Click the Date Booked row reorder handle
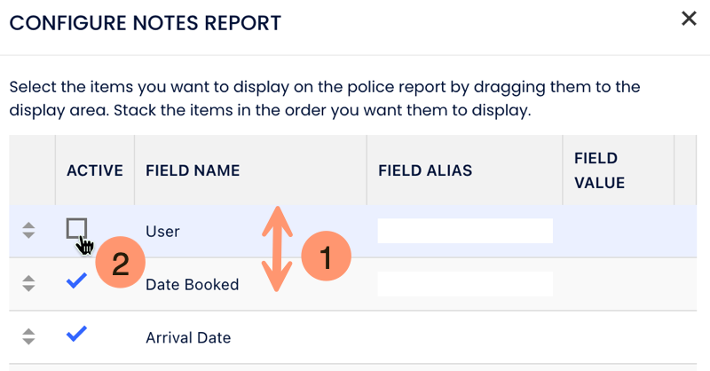Viewport: 710px width, 371px height. pyautogui.click(x=28, y=284)
